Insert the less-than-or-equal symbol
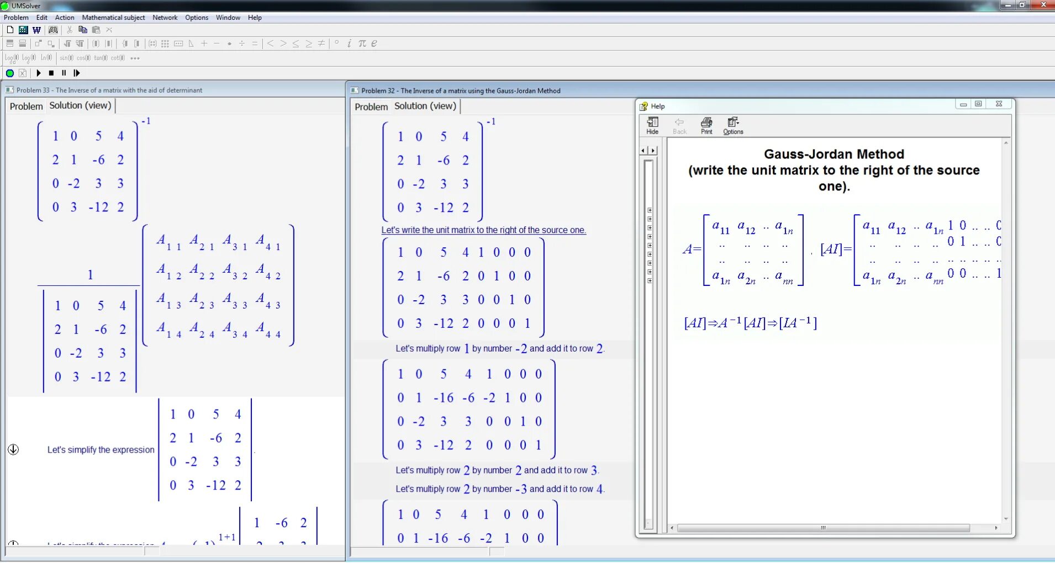1055x563 pixels. pos(296,44)
